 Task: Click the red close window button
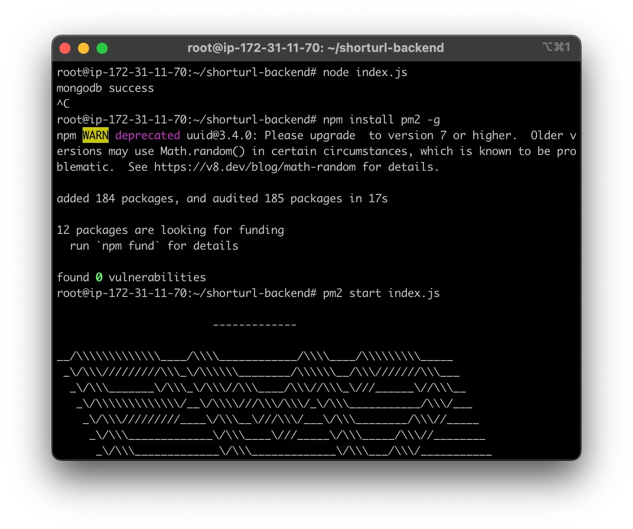click(x=65, y=48)
